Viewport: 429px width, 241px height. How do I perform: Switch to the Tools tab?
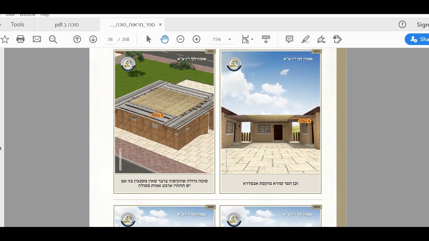[x=17, y=24]
